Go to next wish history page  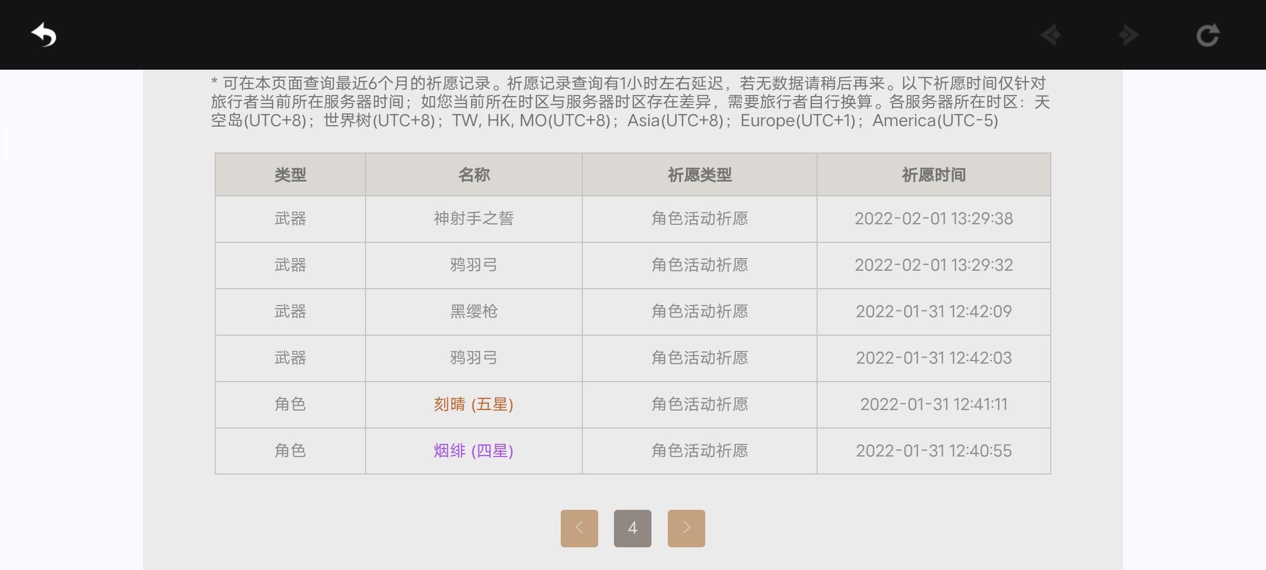686,528
